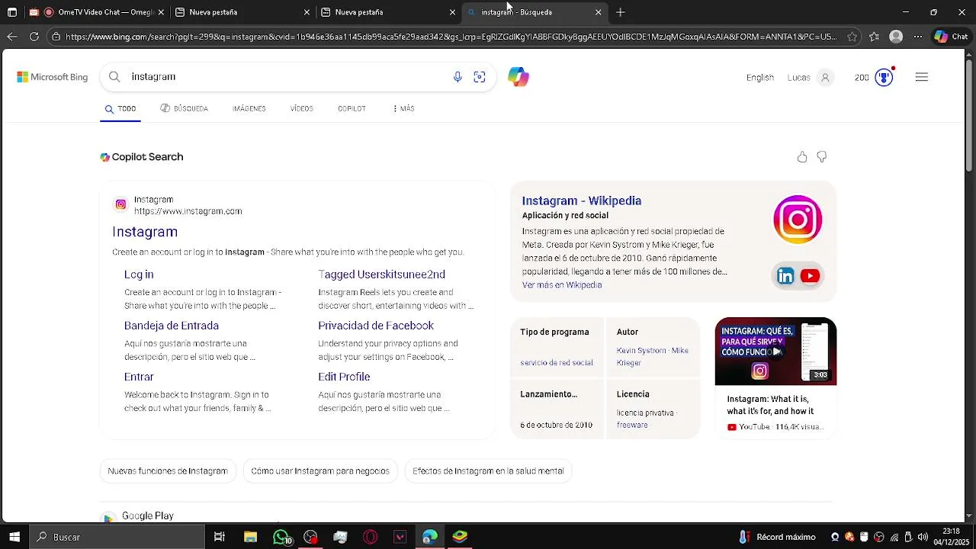Image resolution: width=976 pixels, height=549 pixels.
Task: Click Kevin Systrom · Mike Krieger author link
Action: click(x=653, y=357)
